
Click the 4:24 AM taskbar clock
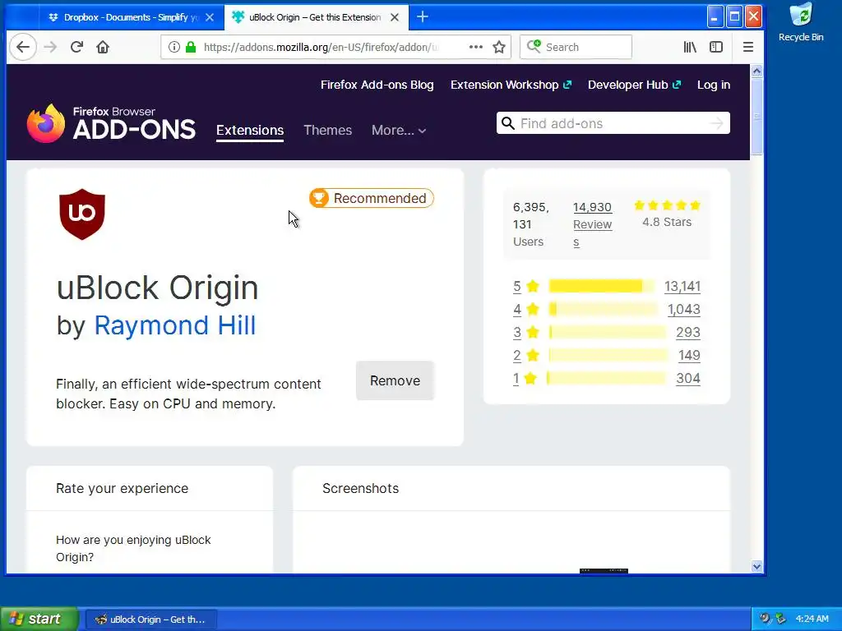pos(812,619)
